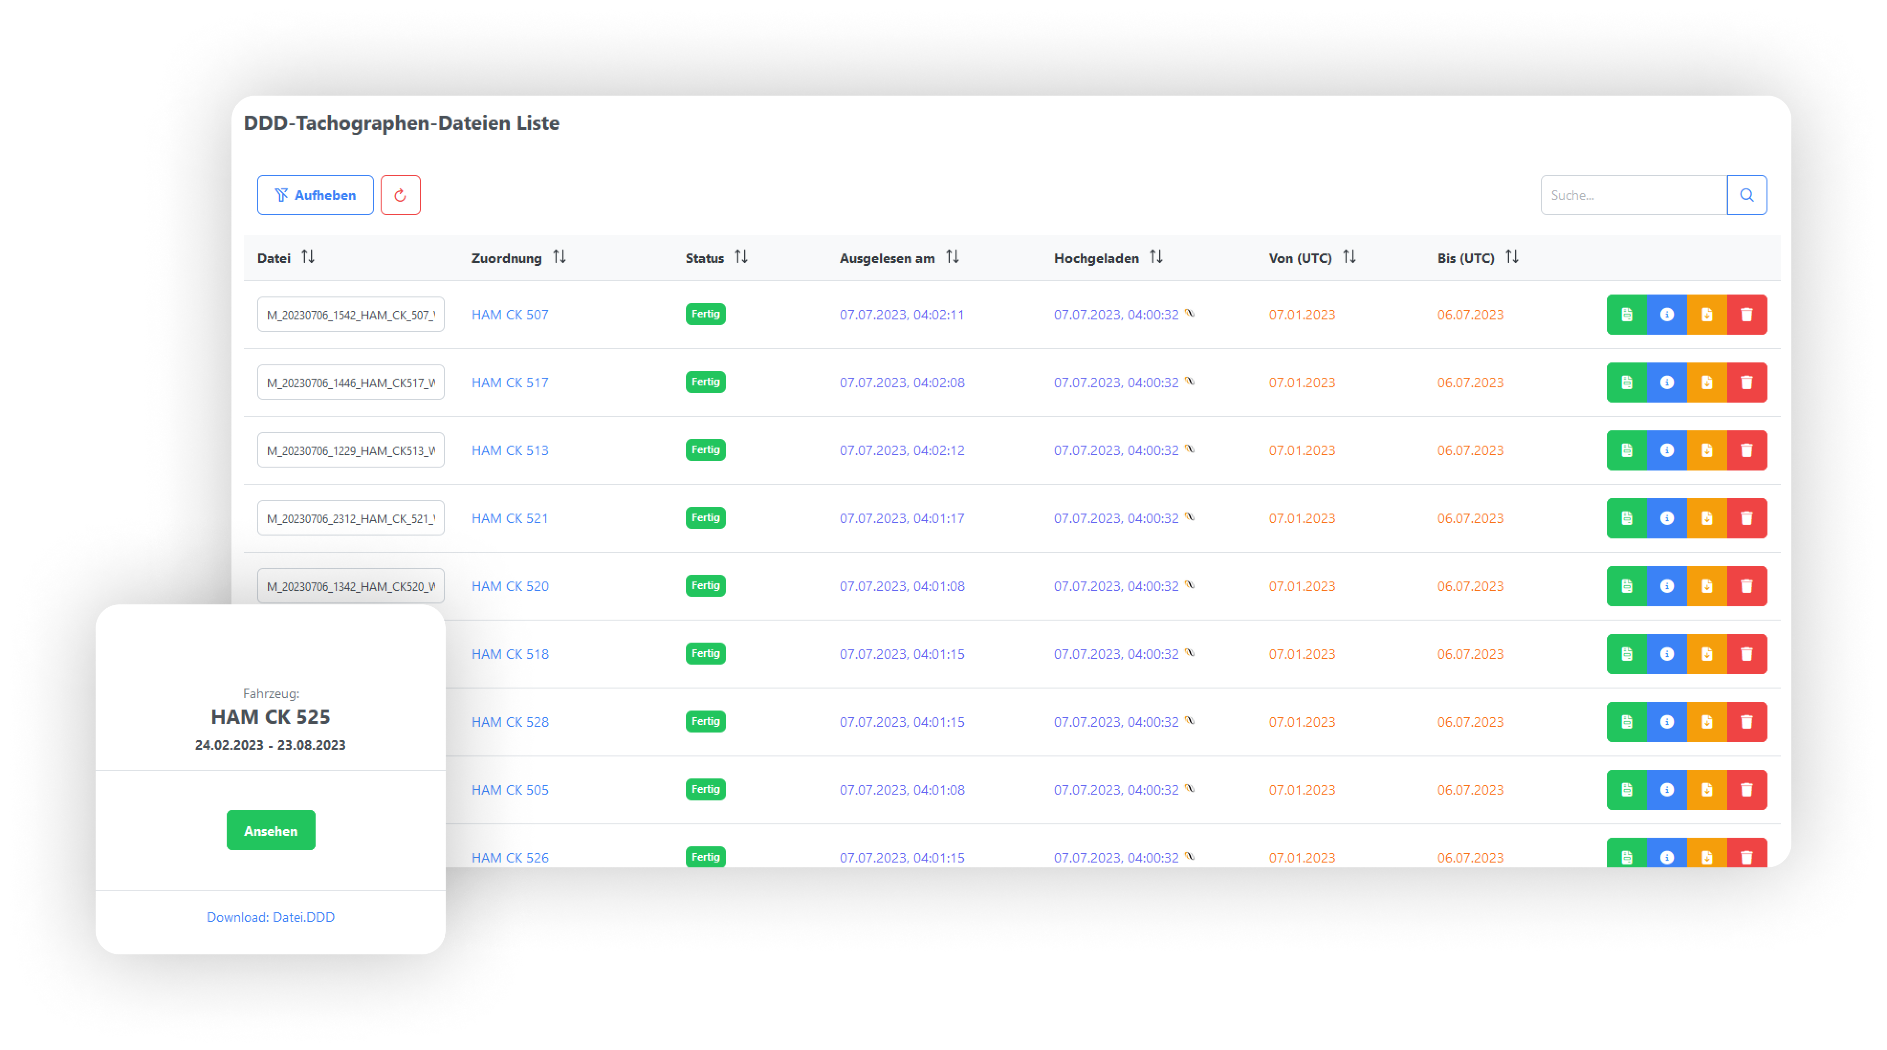The width and height of the screenshot is (1887, 1050).
Task: Click blue info icon for HAM CK 518
Action: point(1667,654)
